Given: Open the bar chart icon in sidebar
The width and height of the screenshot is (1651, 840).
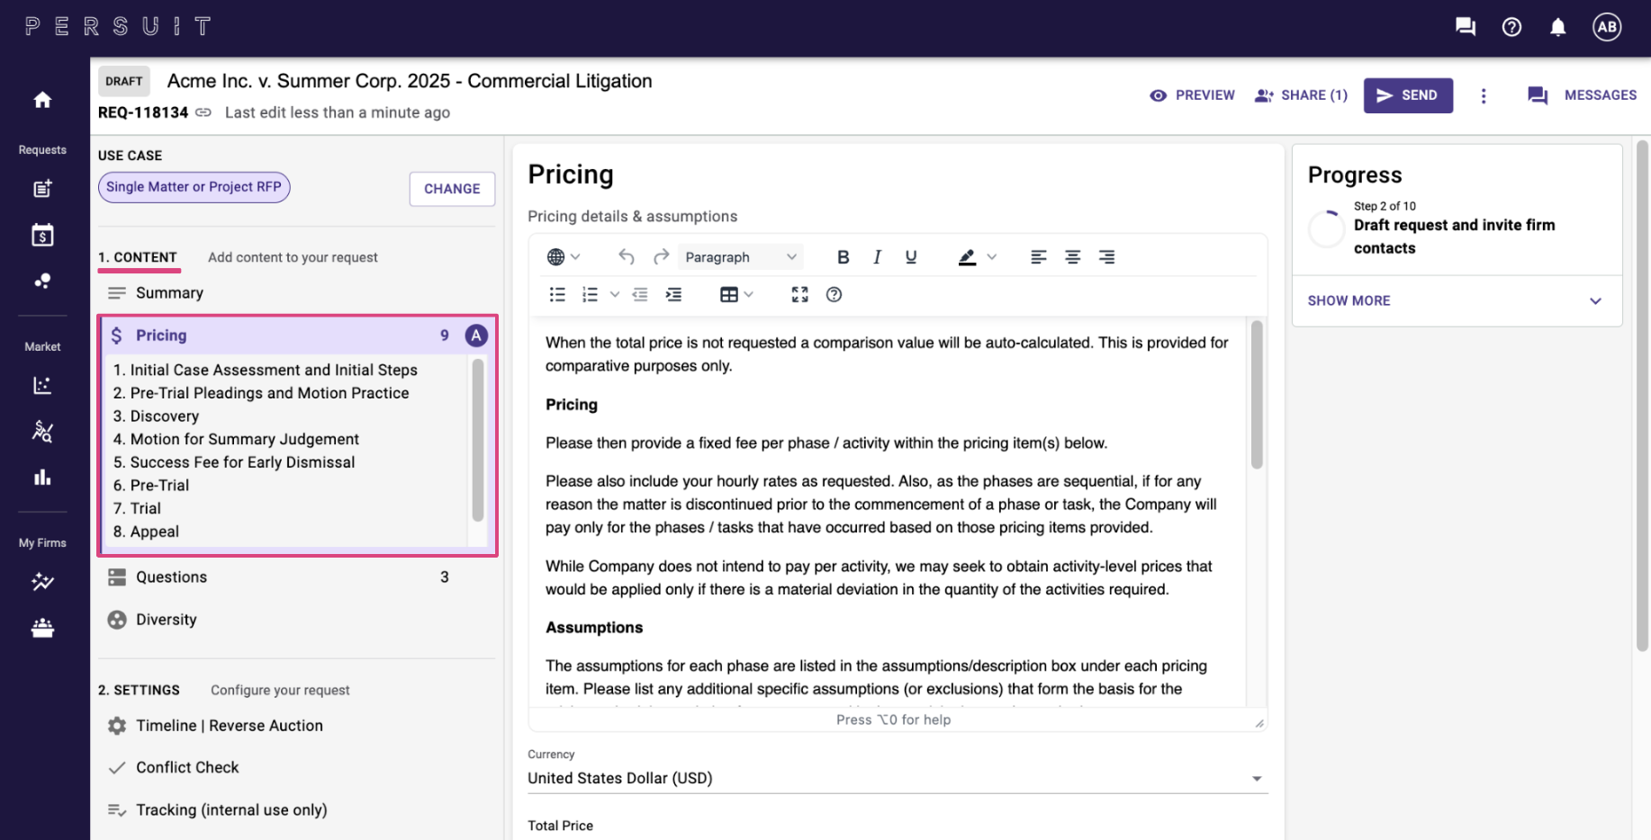Looking at the screenshot, I should (42, 477).
